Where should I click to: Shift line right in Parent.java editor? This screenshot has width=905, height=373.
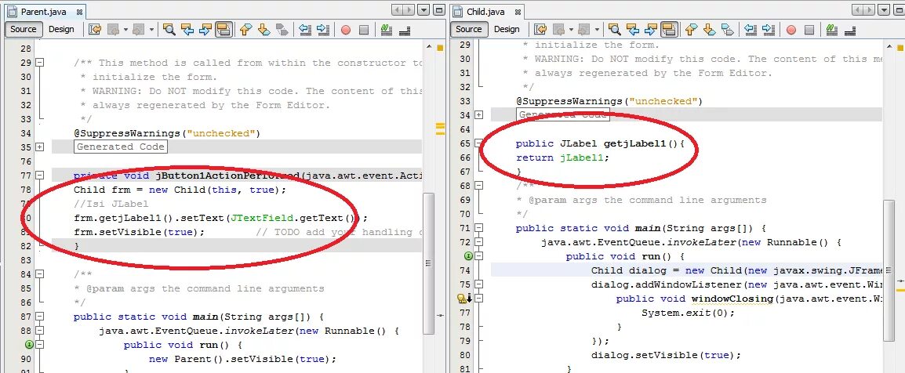coord(322,30)
